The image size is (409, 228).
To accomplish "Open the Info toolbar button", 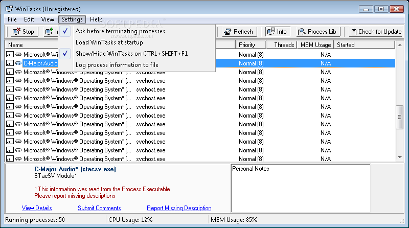I will (x=278, y=32).
